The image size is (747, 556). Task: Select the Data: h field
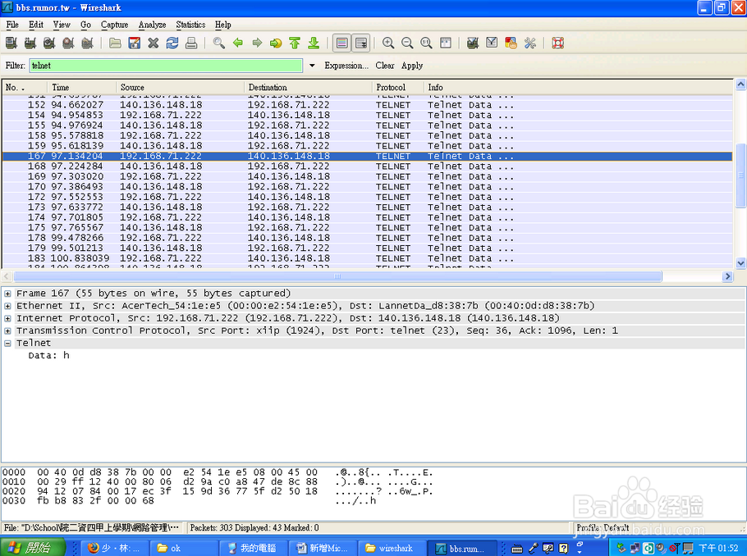tap(48, 356)
